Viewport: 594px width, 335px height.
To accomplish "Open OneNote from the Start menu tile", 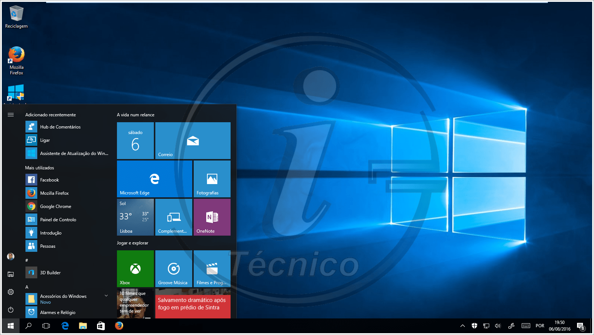I will click(x=211, y=217).
